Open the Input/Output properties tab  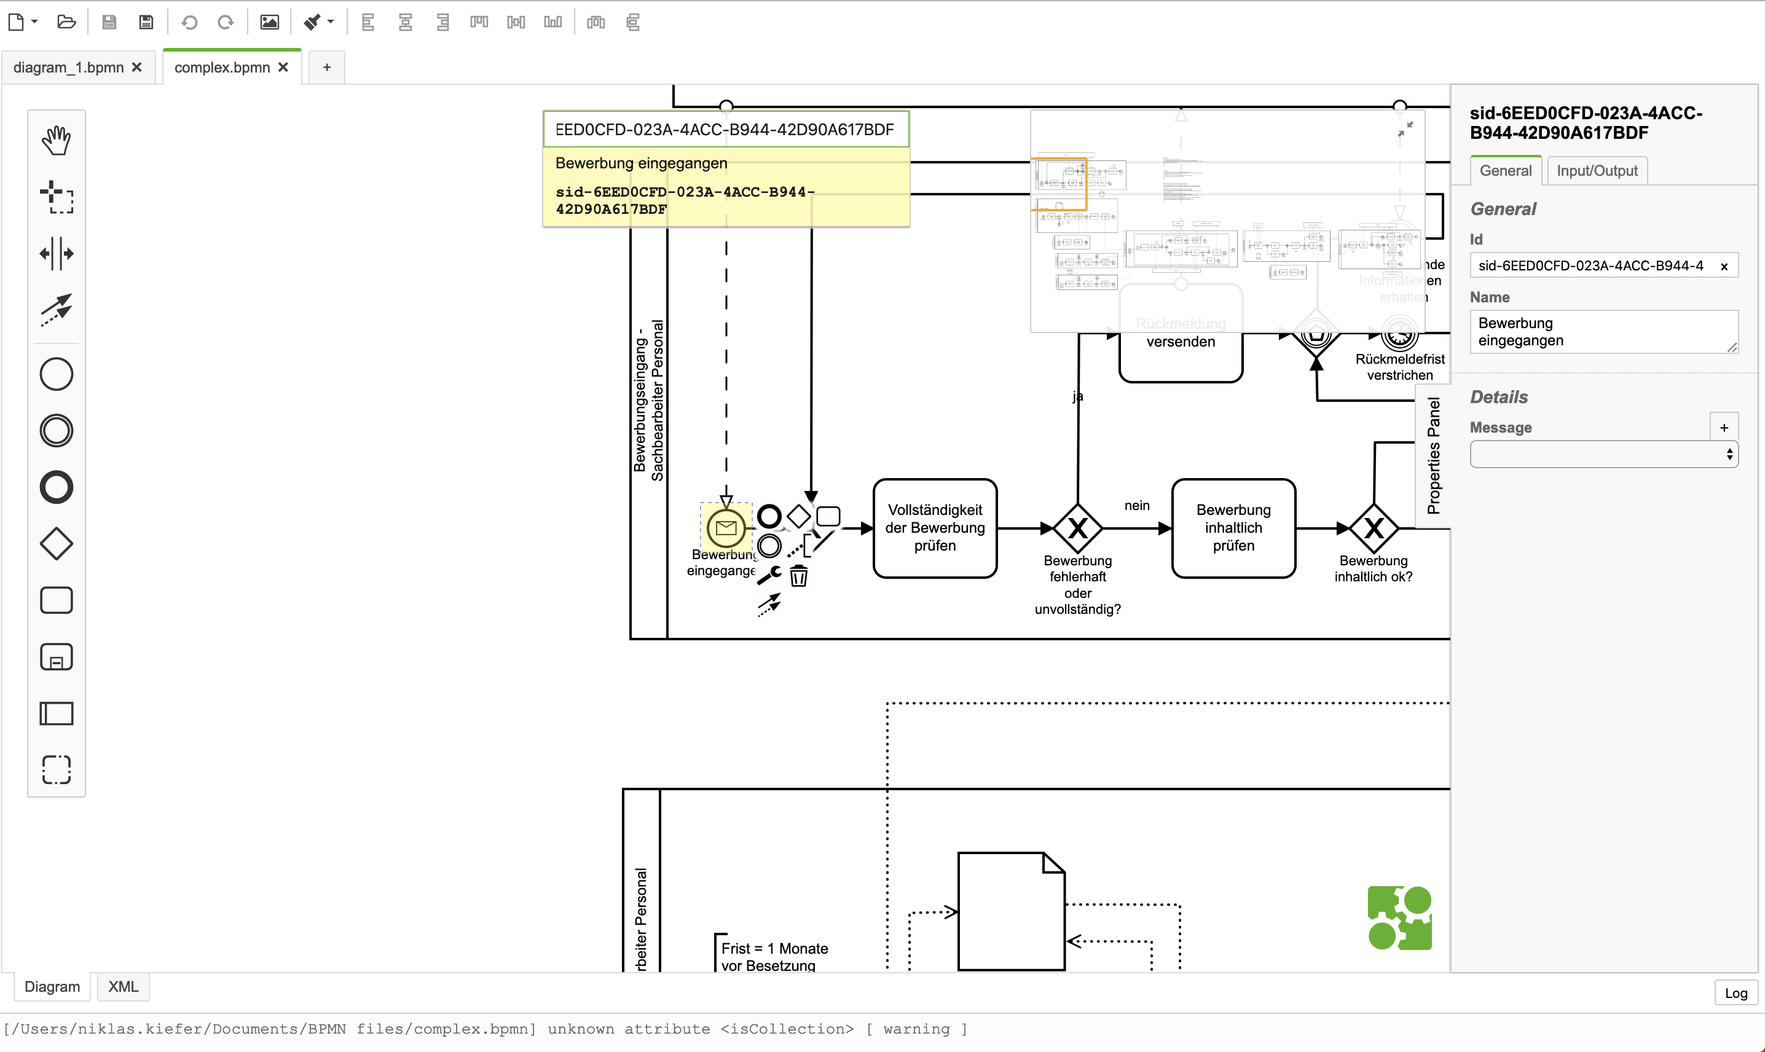pos(1597,171)
